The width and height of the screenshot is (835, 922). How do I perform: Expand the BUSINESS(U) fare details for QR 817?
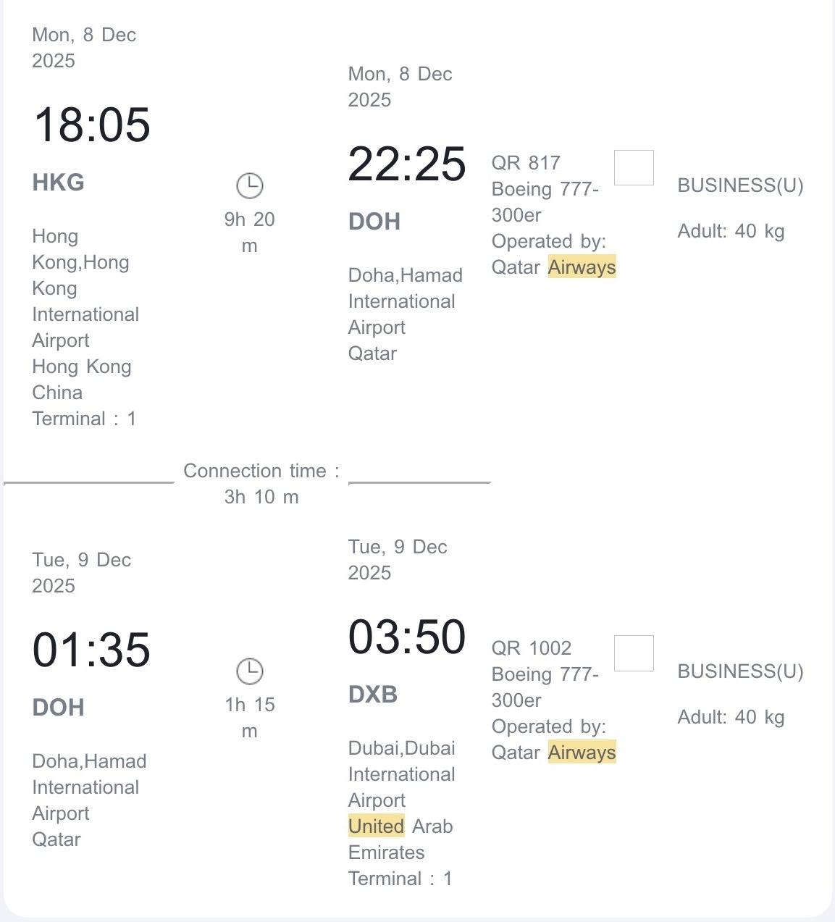pyautogui.click(x=740, y=186)
